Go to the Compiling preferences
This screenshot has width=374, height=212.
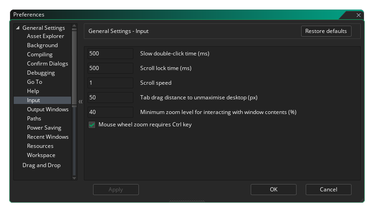point(39,54)
